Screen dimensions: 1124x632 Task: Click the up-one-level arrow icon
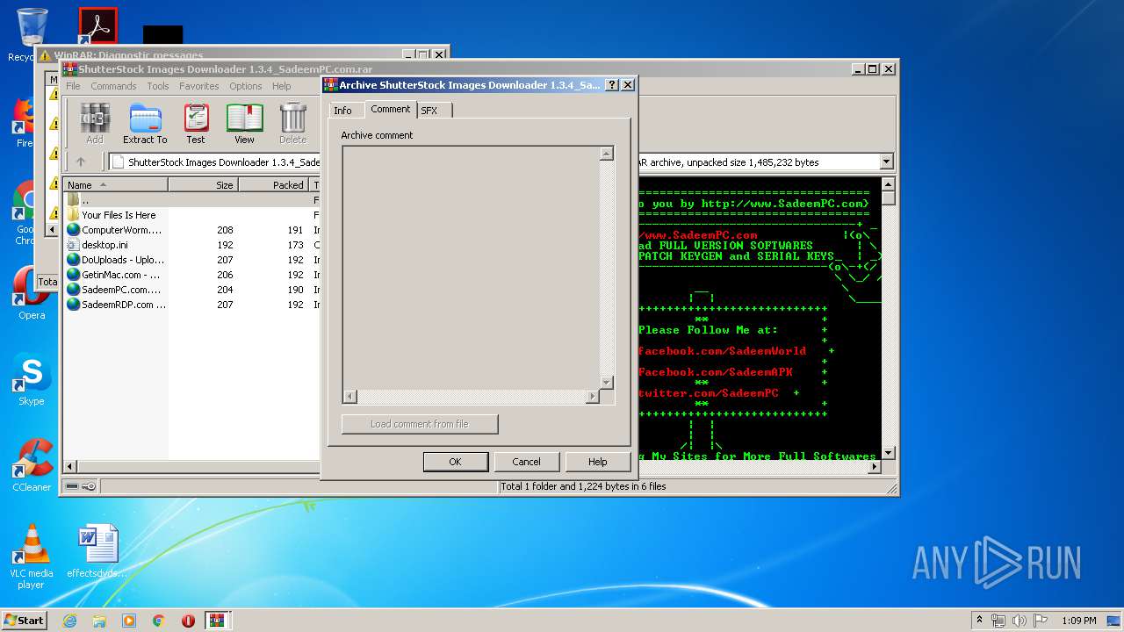click(81, 162)
